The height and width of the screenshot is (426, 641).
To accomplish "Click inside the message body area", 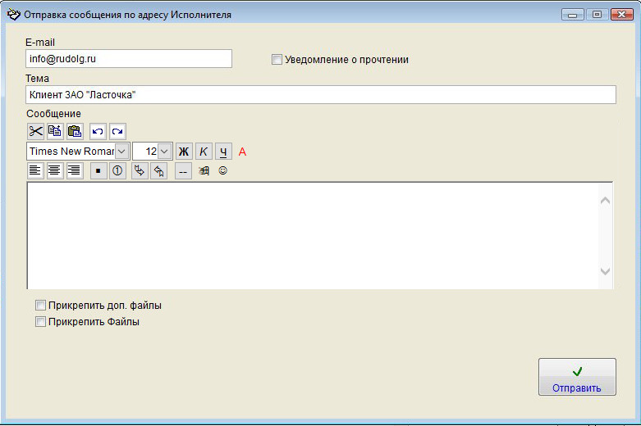I will click(x=313, y=236).
